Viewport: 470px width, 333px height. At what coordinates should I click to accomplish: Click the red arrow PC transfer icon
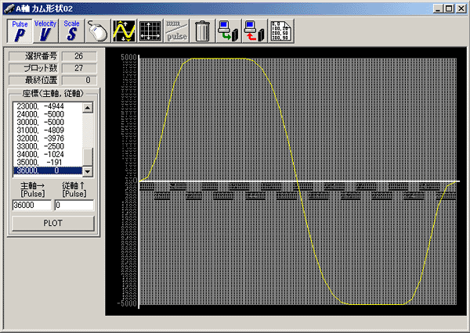coord(255,30)
